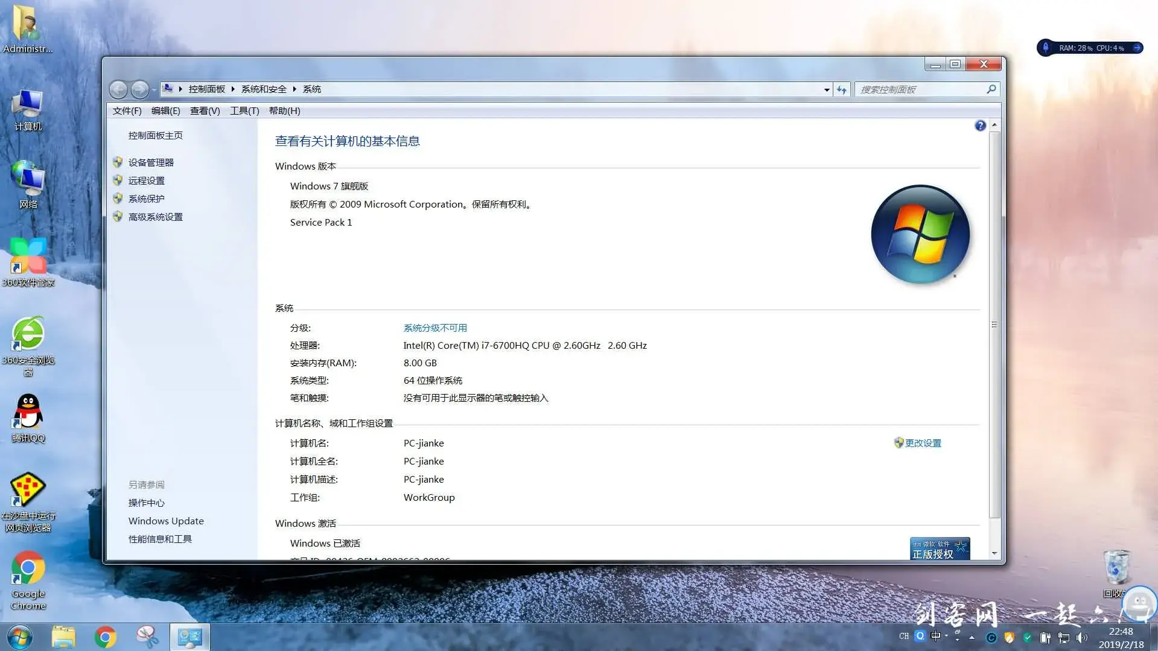Image resolution: width=1158 pixels, height=651 pixels.
Task: Launch 360安全浏览器 desktop shortcut
Action: [x=28, y=346]
